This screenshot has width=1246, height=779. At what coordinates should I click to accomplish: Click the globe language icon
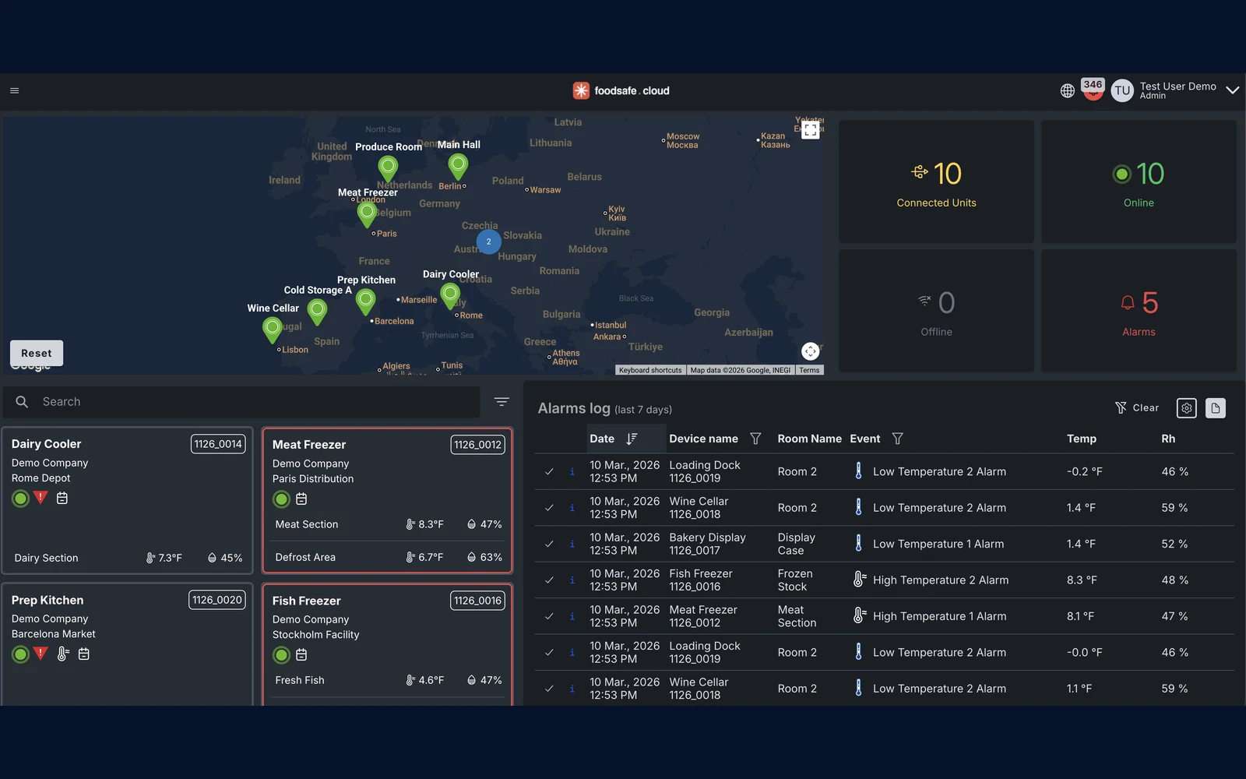click(1068, 91)
